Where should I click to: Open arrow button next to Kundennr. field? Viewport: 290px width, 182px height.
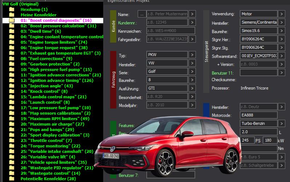tap(192, 22)
